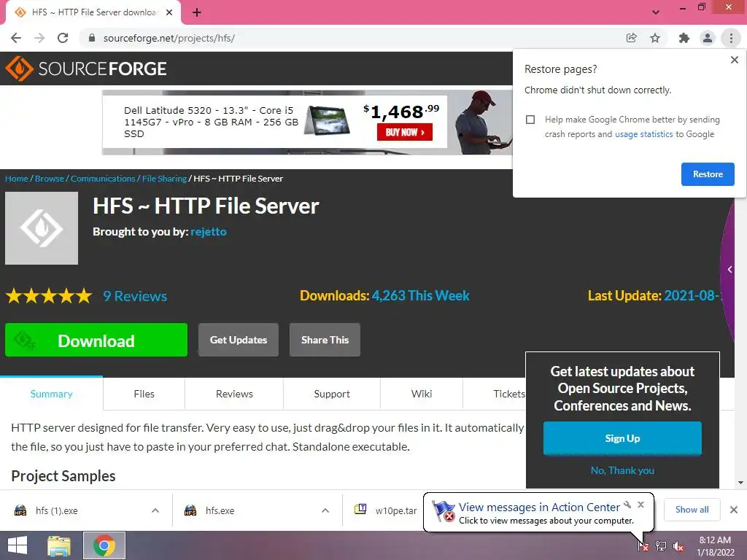Screen dimensions: 747x560
Task: Click the page scrollbar down arrow
Action: coord(741,483)
